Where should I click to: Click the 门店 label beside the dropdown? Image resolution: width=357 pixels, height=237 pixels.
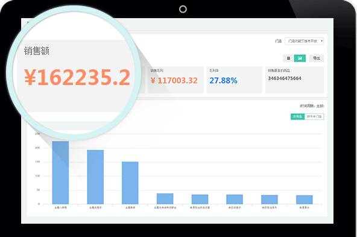pos(278,41)
